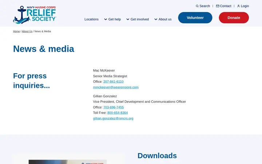Click the search magnifier icon
The width and height of the screenshot is (262, 164).
(x=197, y=6)
